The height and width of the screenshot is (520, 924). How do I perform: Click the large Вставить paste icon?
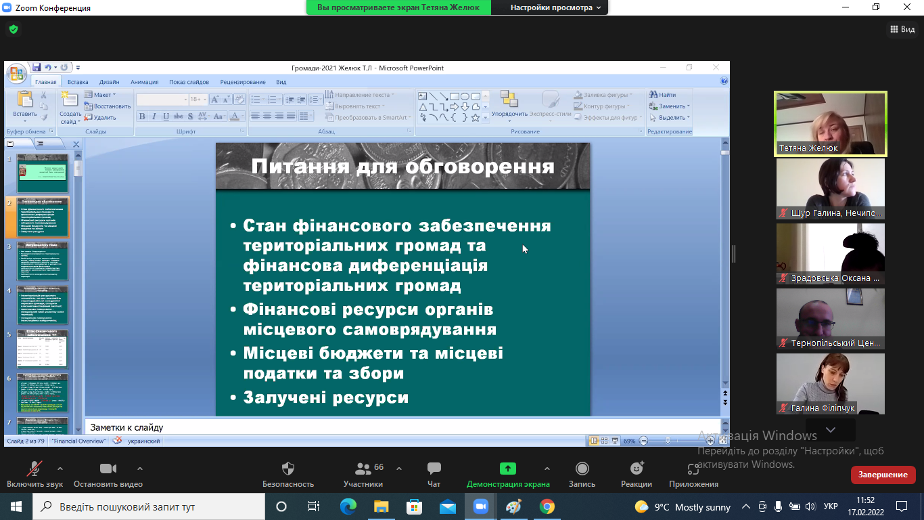25,100
